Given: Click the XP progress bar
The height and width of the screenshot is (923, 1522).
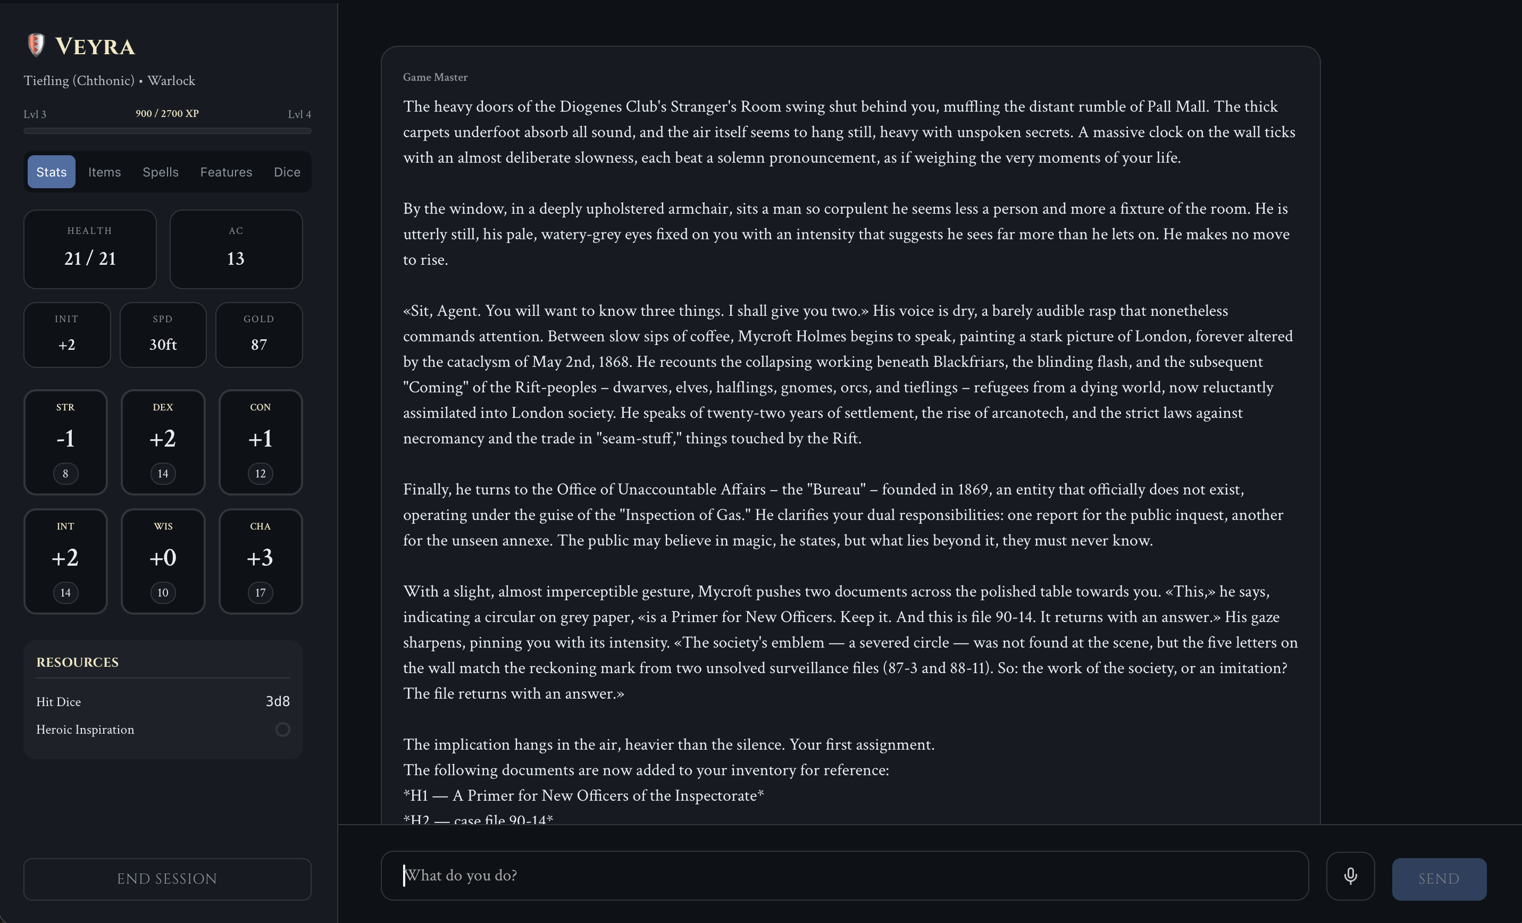Looking at the screenshot, I should coord(168,131).
